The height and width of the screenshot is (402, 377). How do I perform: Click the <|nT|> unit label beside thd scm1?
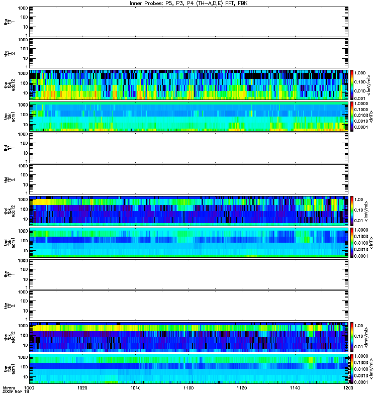(371, 243)
